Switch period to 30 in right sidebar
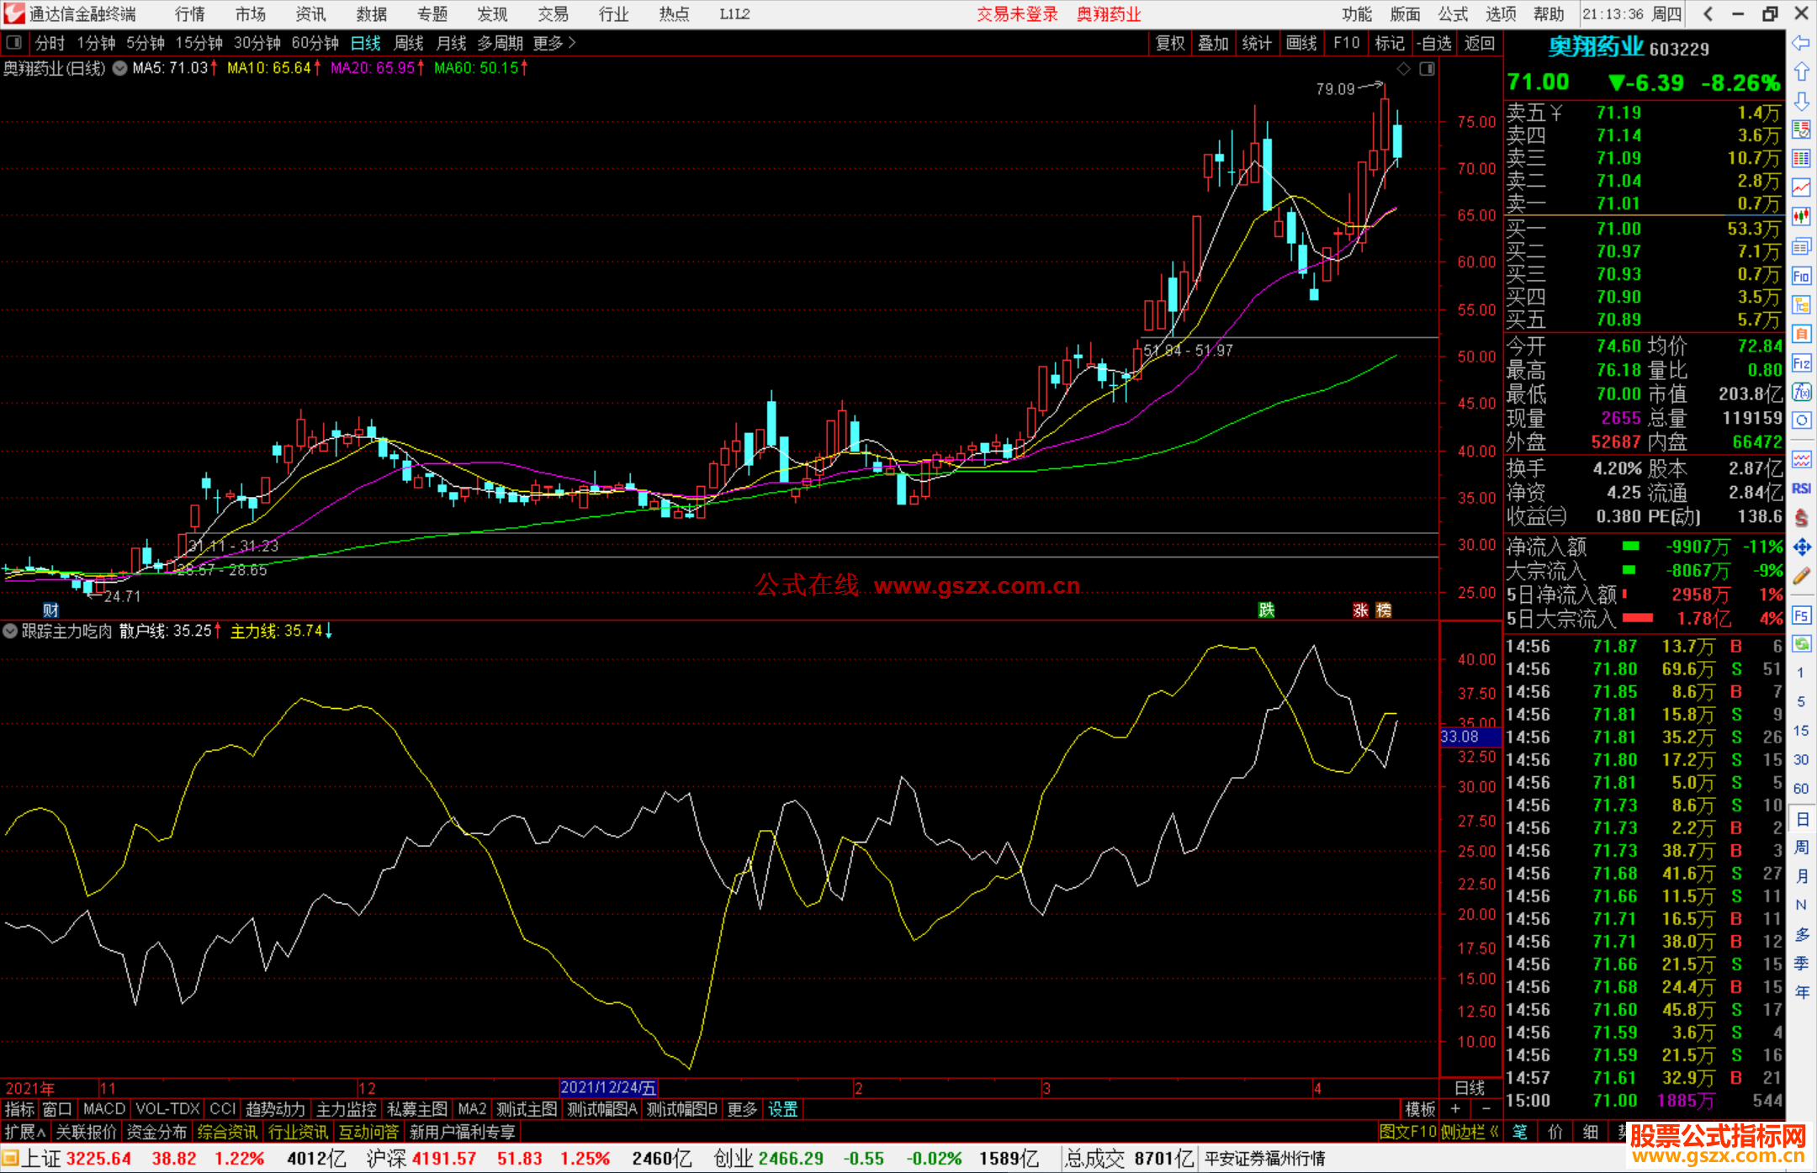The height and width of the screenshot is (1173, 1817). click(x=1801, y=759)
